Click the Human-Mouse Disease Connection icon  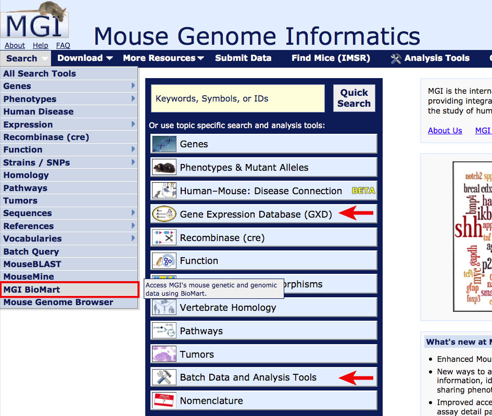(164, 191)
